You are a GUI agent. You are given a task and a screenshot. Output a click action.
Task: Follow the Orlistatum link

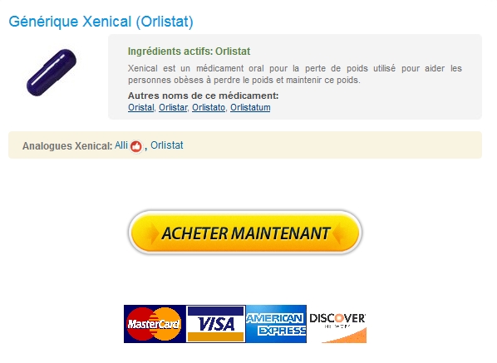tap(250, 108)
